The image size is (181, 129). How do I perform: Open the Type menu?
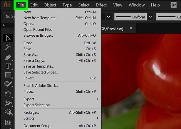[67, 5]
